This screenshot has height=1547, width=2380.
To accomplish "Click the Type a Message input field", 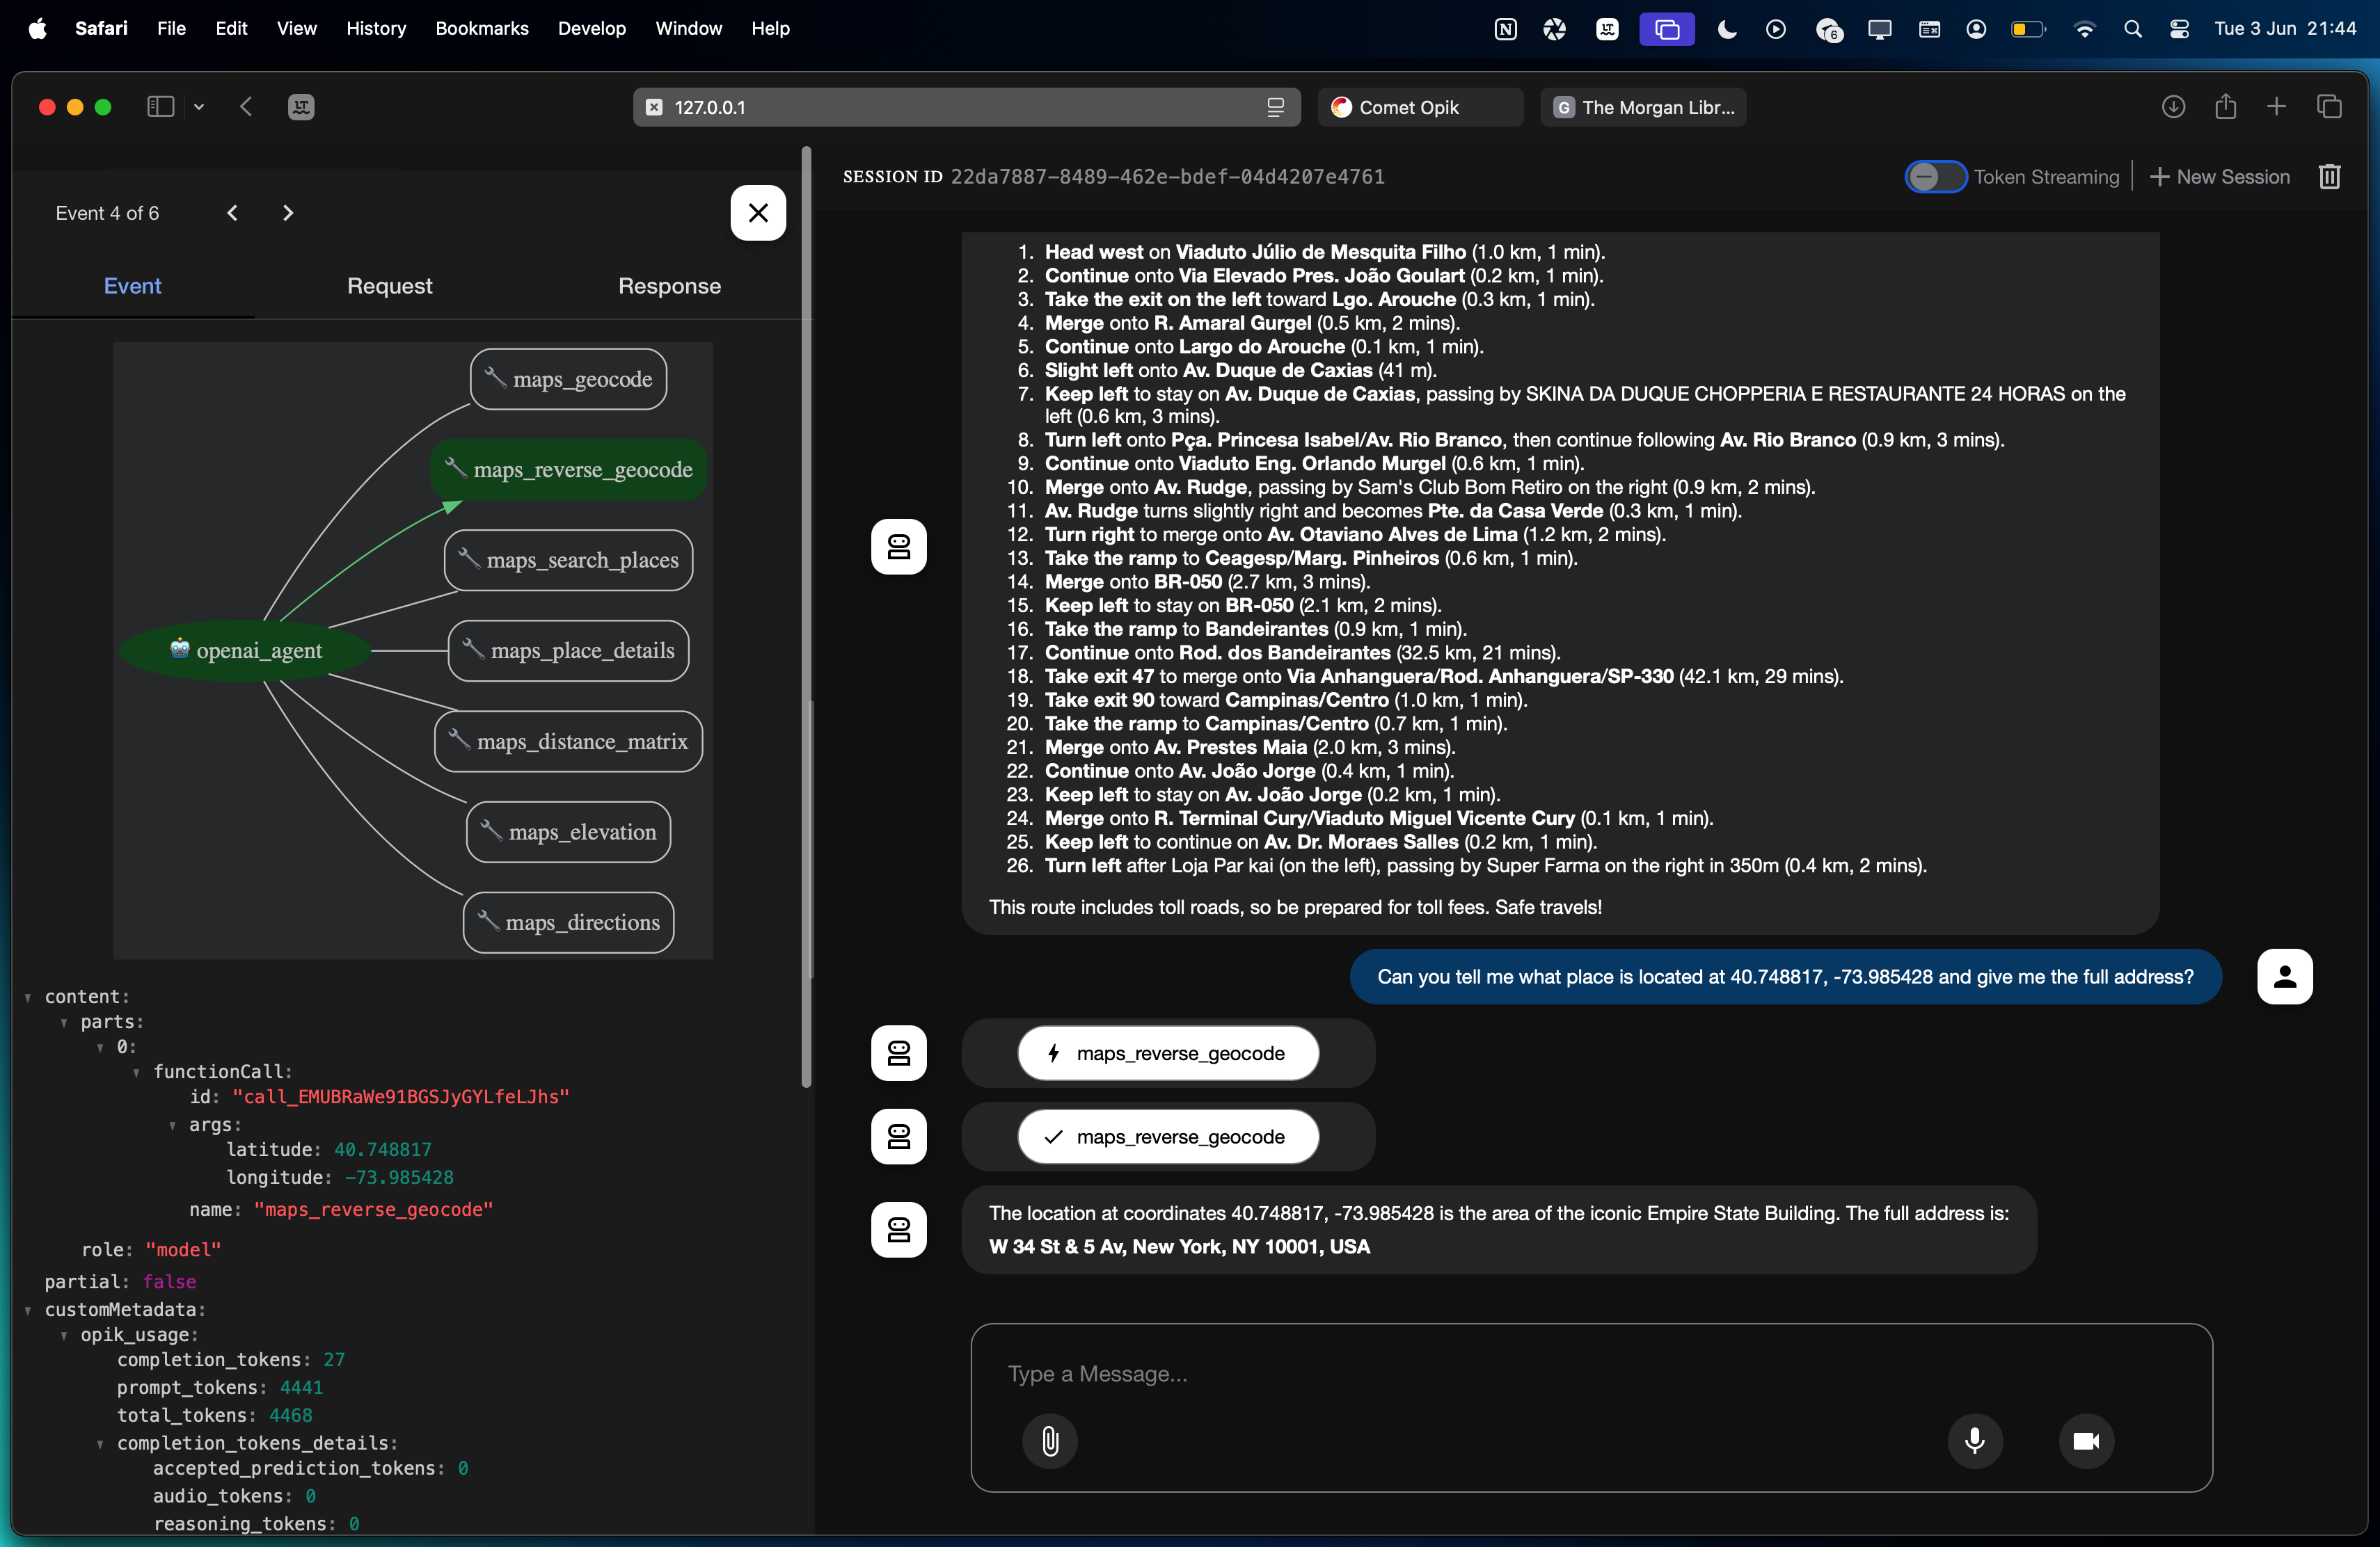I will (x=1590, y=1374).
